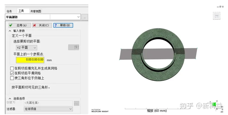Click the ellipsis button beside 无属性集
The image size is (228, 115).
tap(77, 103)
